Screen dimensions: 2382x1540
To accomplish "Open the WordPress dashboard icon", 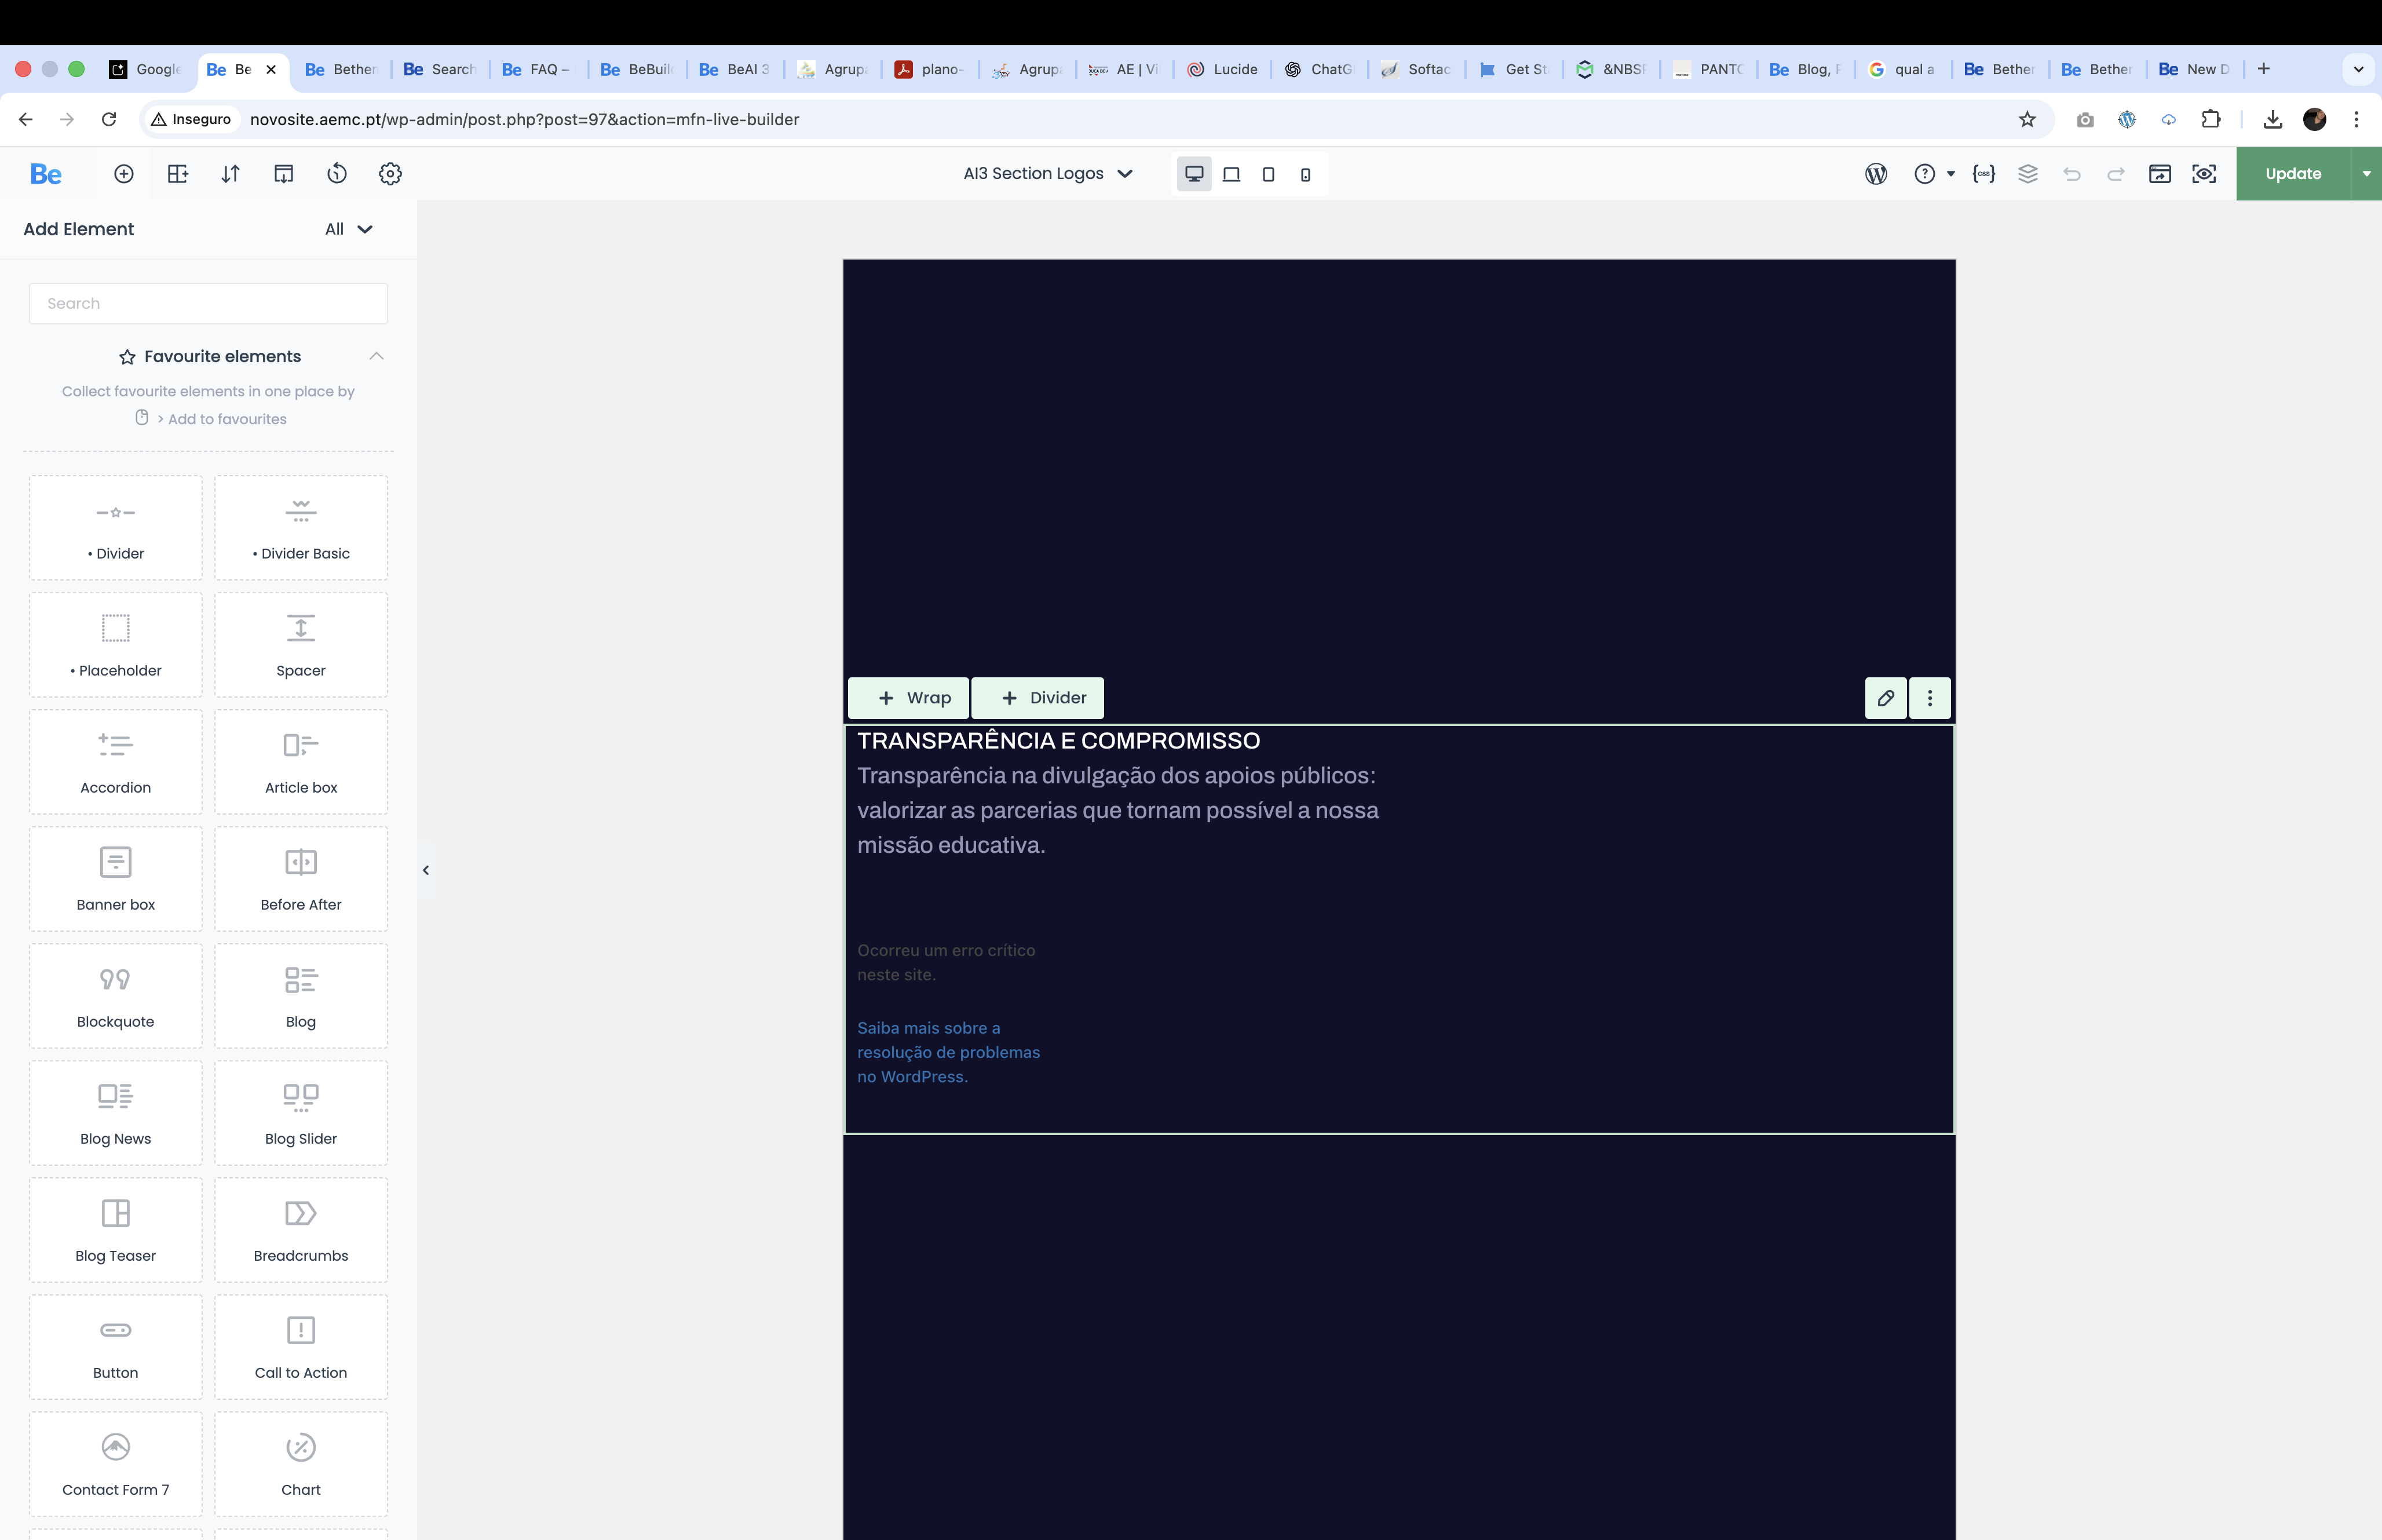I will tap(1875, 174).
